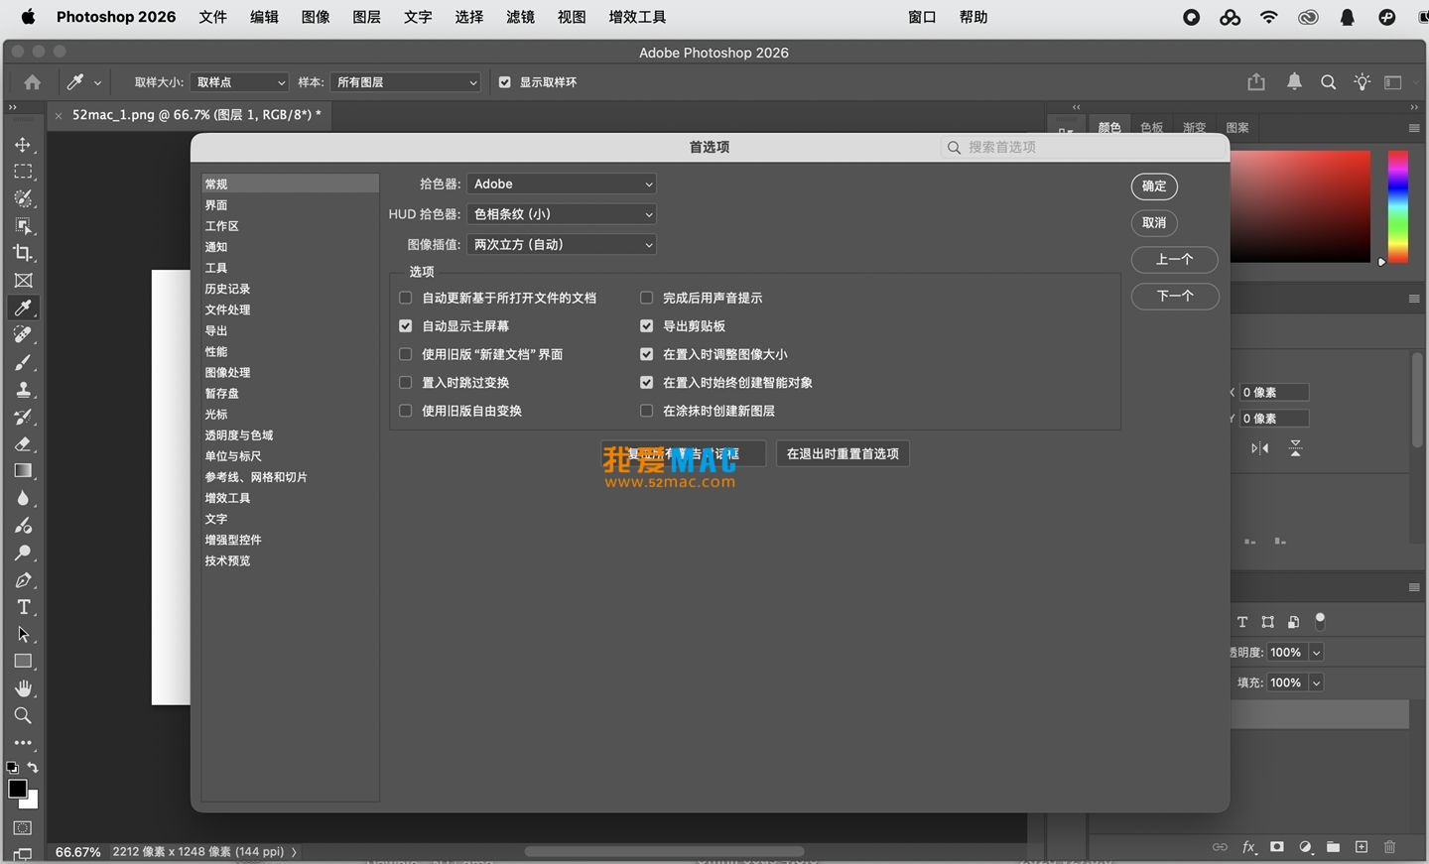Click the 确定 button
The width and height of the screenshot is (1429, 864).
coord(1153,186)
